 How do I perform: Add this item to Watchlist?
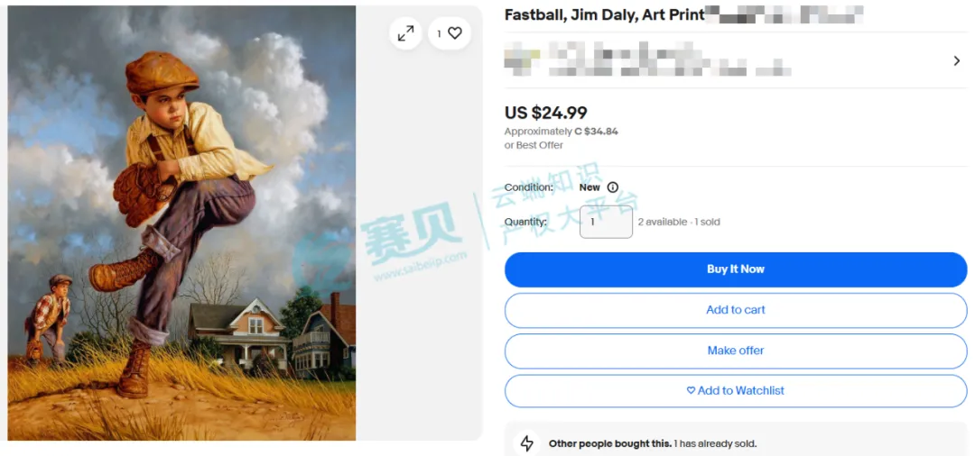point(735,391)
